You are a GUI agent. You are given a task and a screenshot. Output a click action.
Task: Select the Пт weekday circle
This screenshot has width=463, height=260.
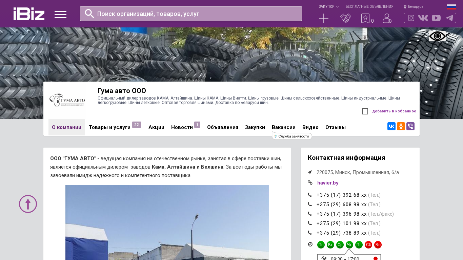359,245
